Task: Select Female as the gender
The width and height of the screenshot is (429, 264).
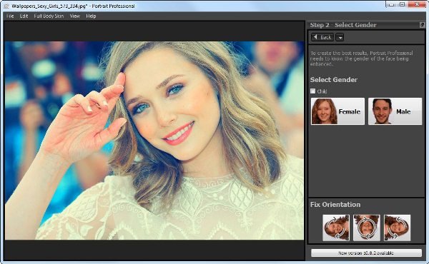Action: [x=338, y=111]
